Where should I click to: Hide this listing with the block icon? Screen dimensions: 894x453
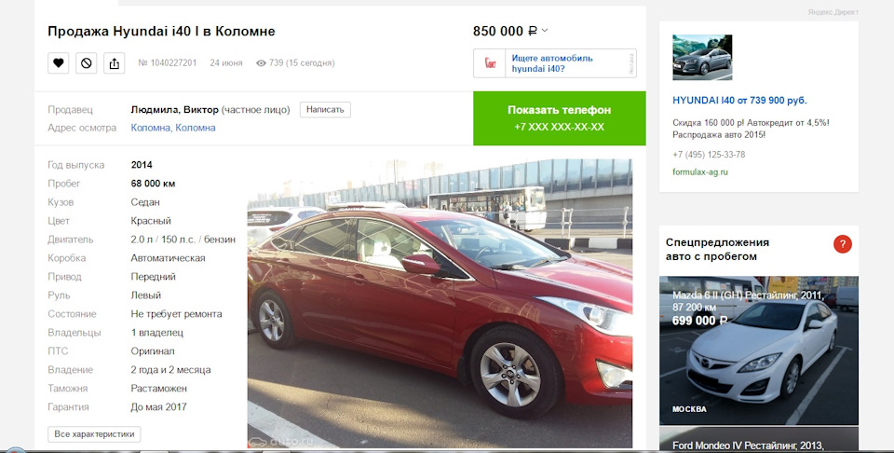coord(86,62)
